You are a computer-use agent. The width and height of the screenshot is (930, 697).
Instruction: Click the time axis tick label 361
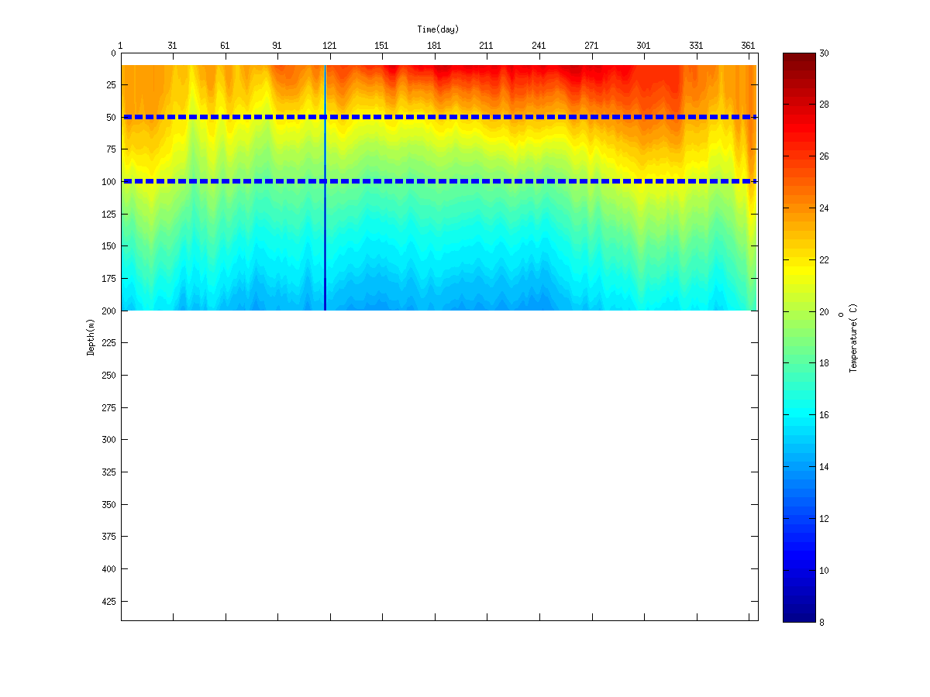tap(748, 46)
